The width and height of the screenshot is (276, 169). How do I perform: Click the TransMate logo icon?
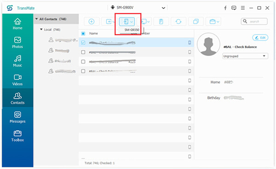point(10,8)
